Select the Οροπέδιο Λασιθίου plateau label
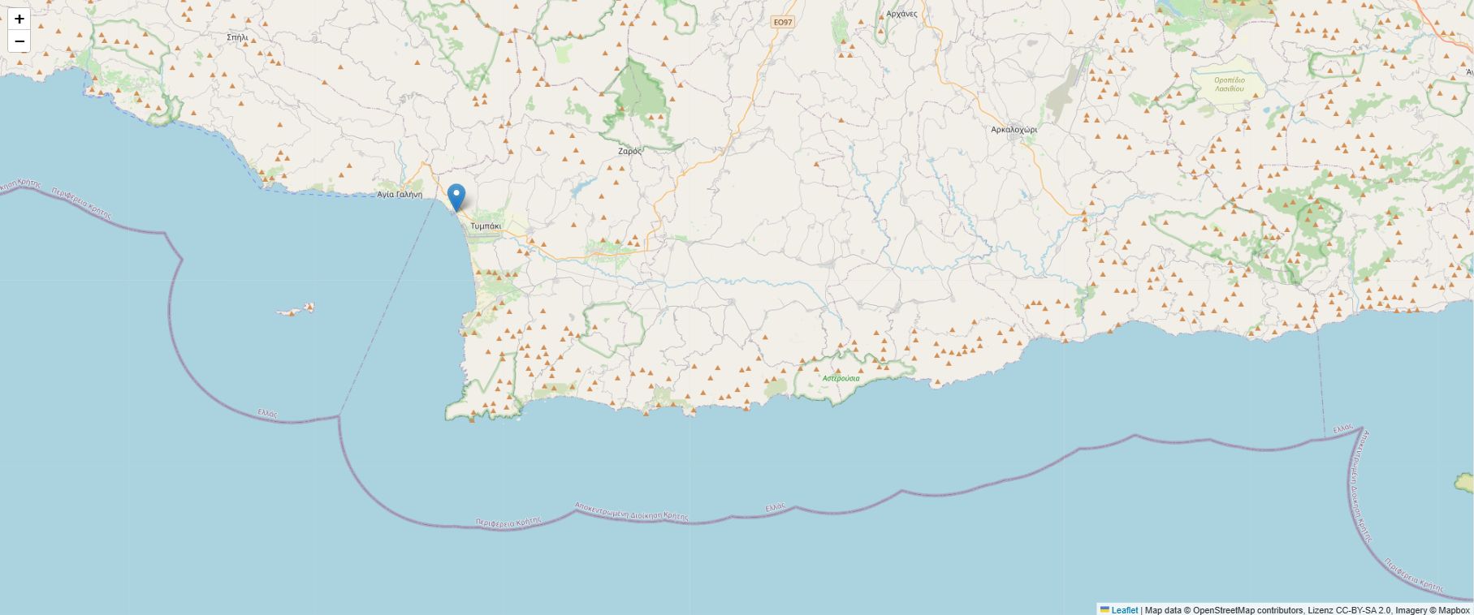The image size is (1474, 615). [x=1230, y=84]
